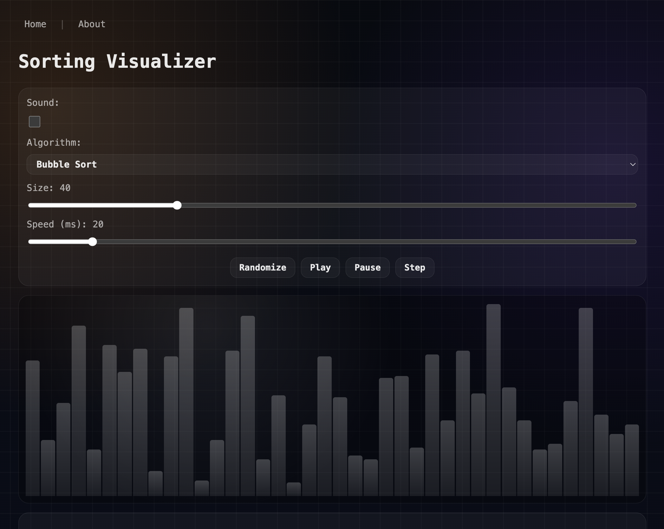Viewport: 664px width, 529px height.
Task: Open the About page
Action: 91,24
